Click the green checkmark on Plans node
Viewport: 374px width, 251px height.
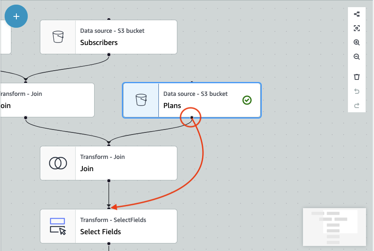click(247, 100)
